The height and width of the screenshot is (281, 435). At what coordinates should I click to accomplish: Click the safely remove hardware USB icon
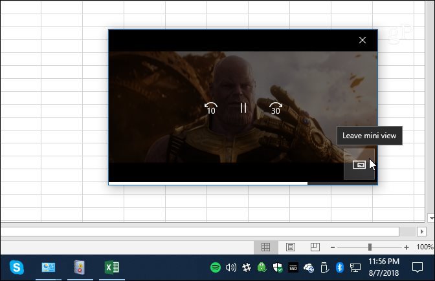(x=324, y=267)
